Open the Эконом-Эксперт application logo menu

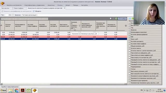coord(3,4)
